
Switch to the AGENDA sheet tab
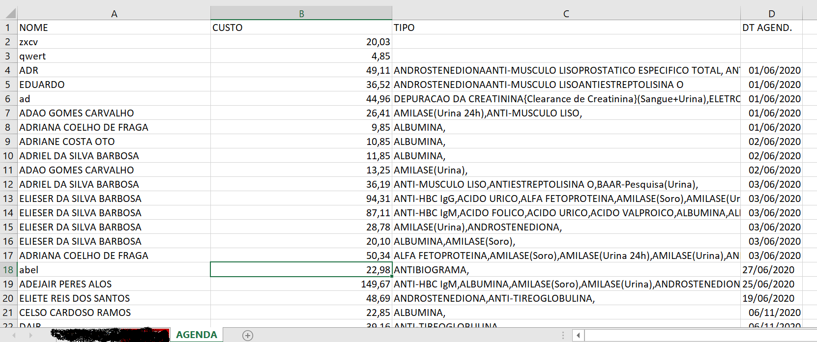pyautogui.click(x=197, y=335)
